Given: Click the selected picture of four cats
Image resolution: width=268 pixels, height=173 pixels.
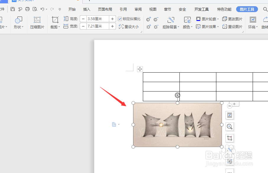Looking at the screenshot, I should 177,125.
